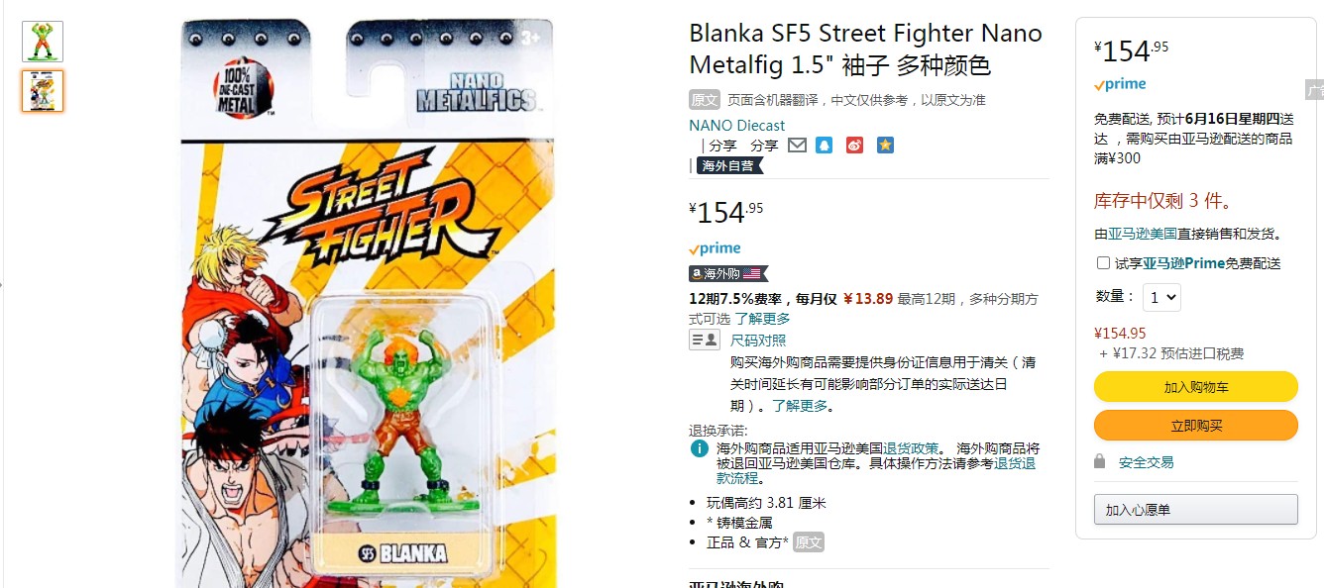Open the 退货政策 link

(912, 448)
